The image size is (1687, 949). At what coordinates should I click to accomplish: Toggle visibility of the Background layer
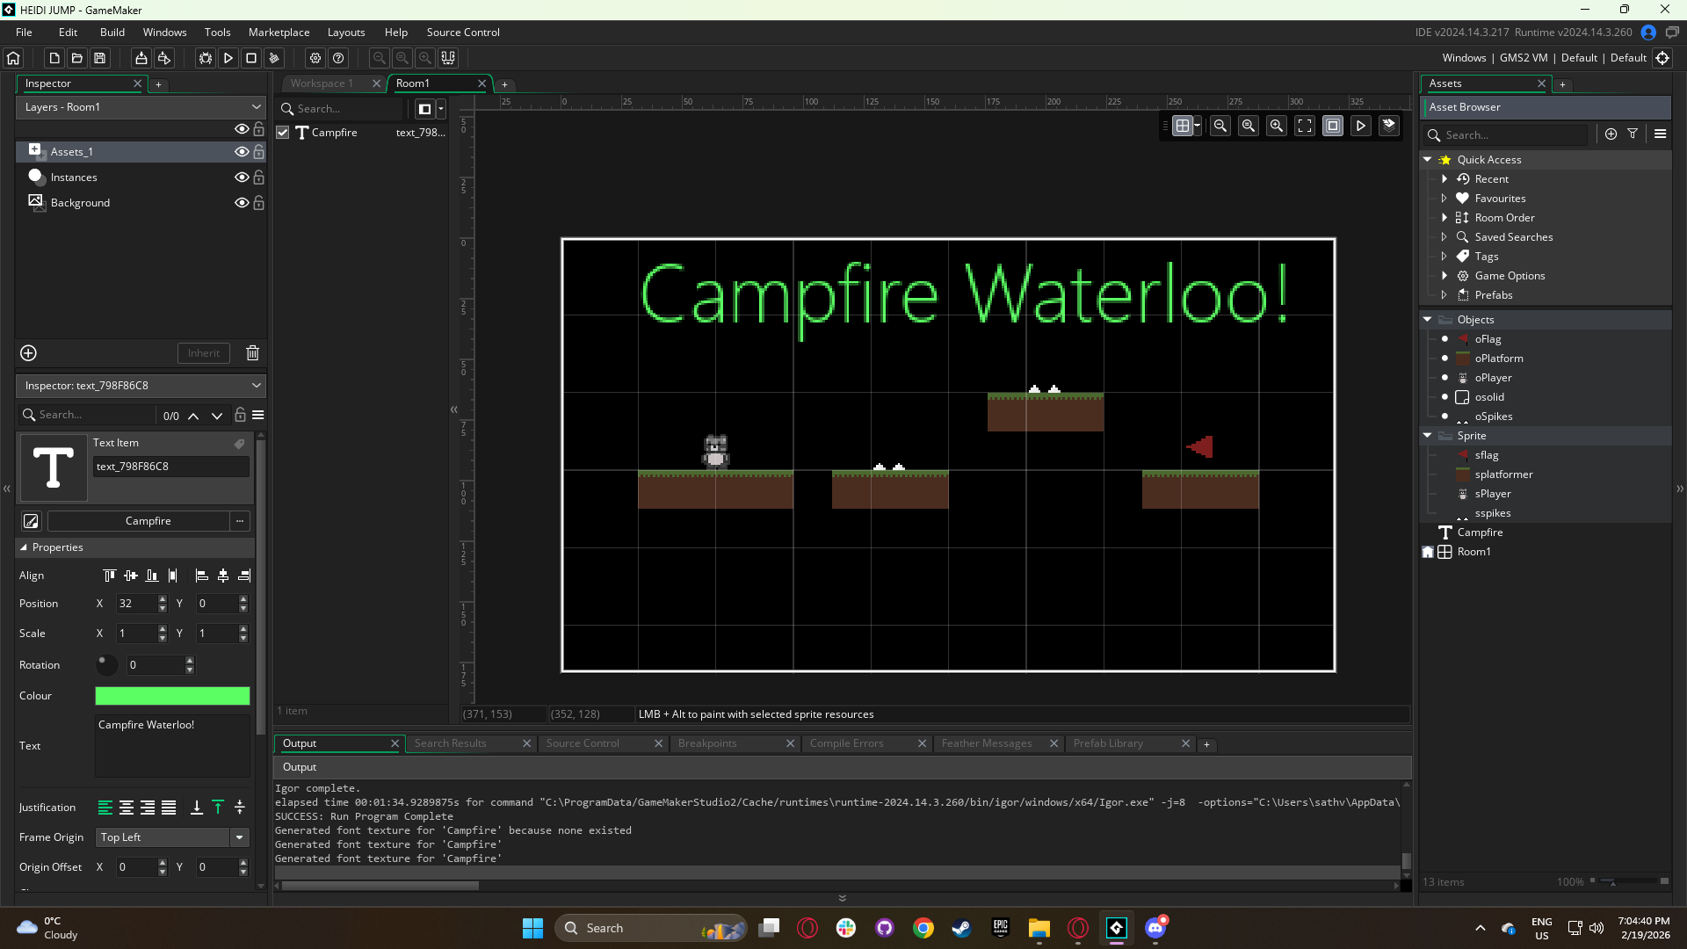pos(241,203)
